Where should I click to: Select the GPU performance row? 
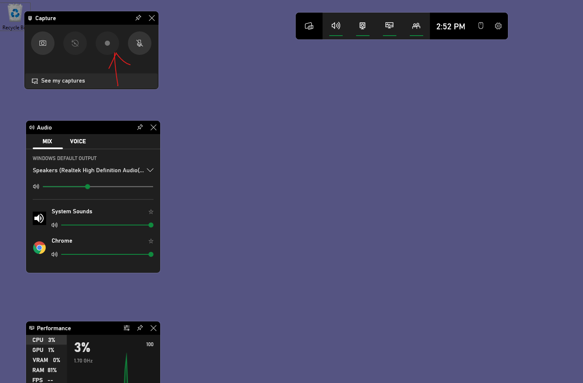tap(47, 350)
